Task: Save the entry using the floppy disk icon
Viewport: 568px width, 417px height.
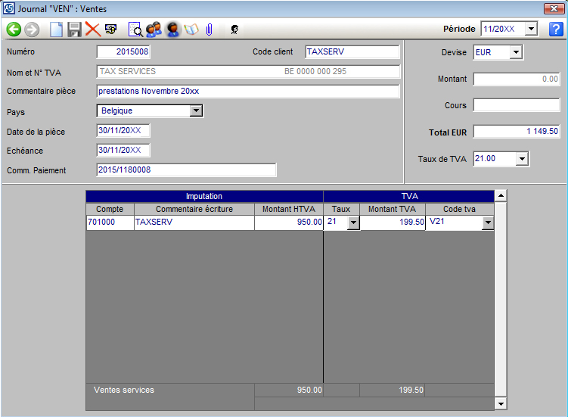Action: [74, 30]
